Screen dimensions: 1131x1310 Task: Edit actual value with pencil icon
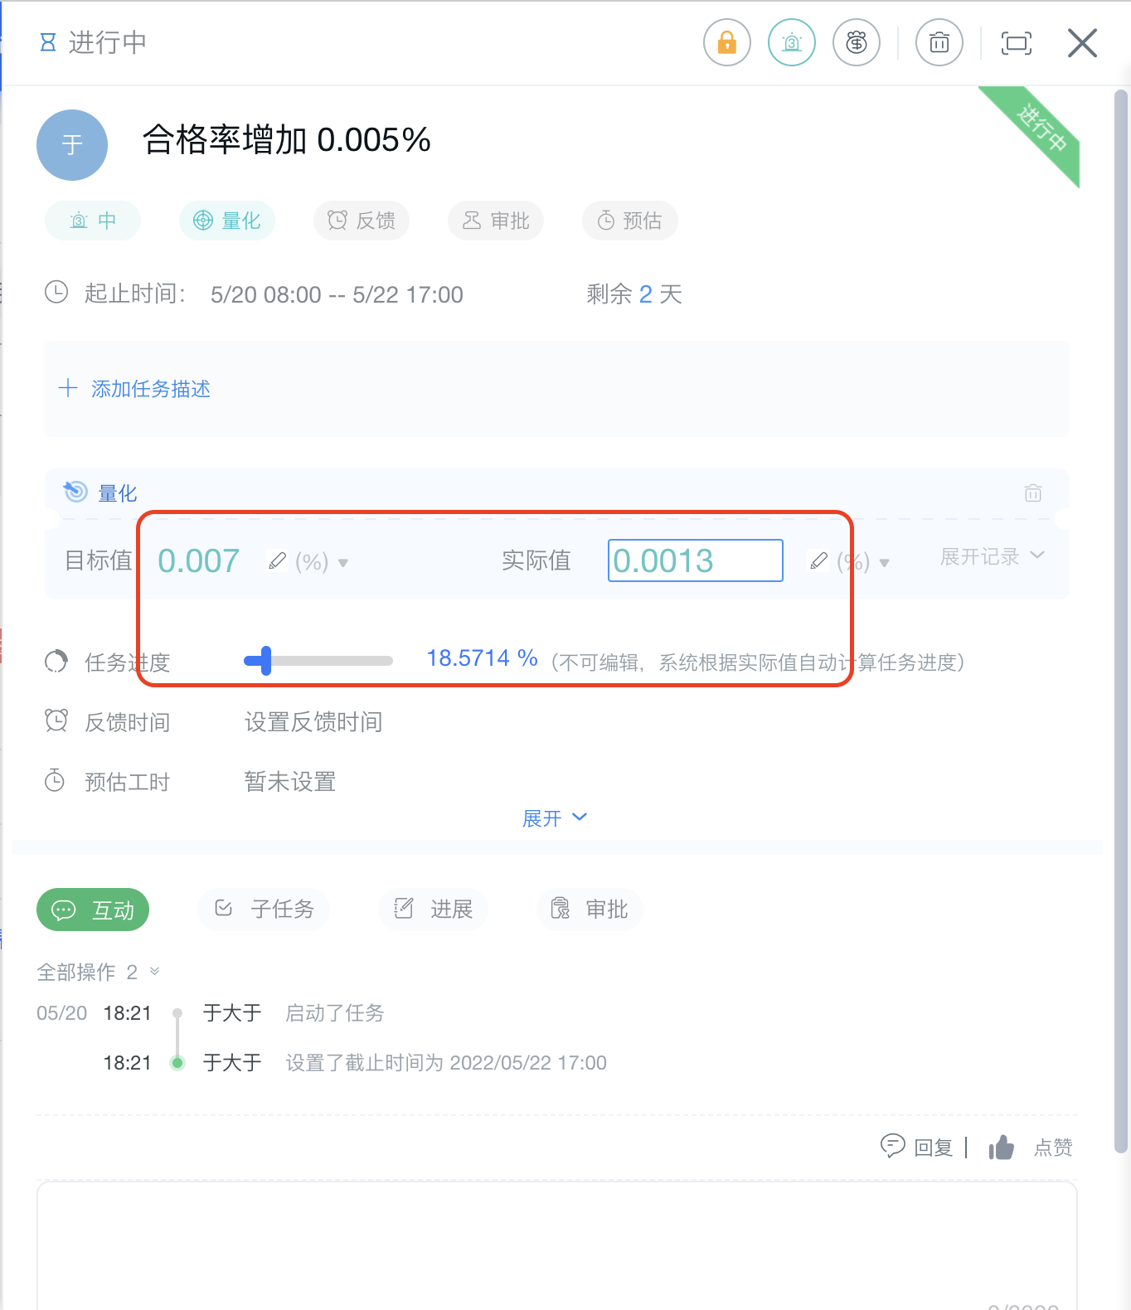[818, 561]
